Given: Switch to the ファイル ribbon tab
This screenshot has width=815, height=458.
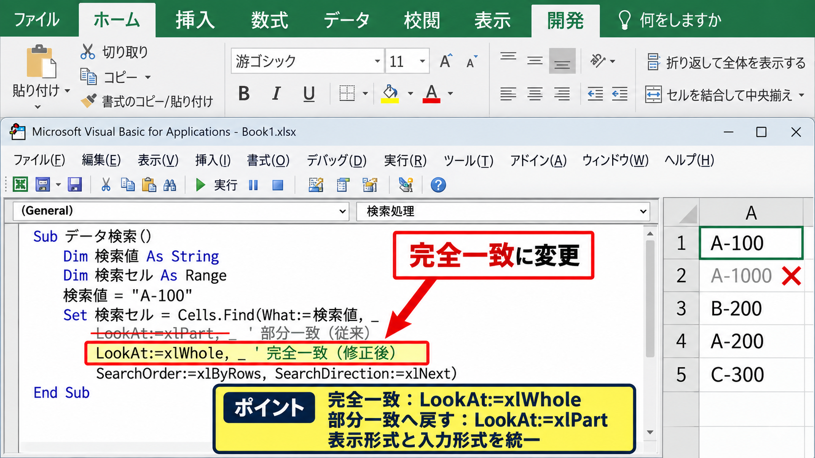Looking at the screenshot, I should 37,20.
